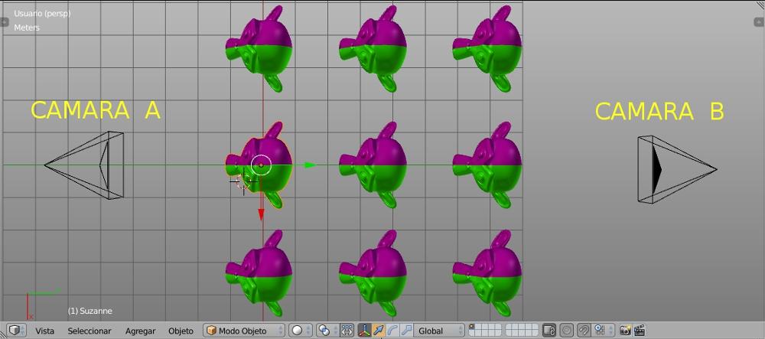Open the editor type selector cube icon
This screenshot has width=765, height=339.
pyautogui.click(x=16, y=331)
